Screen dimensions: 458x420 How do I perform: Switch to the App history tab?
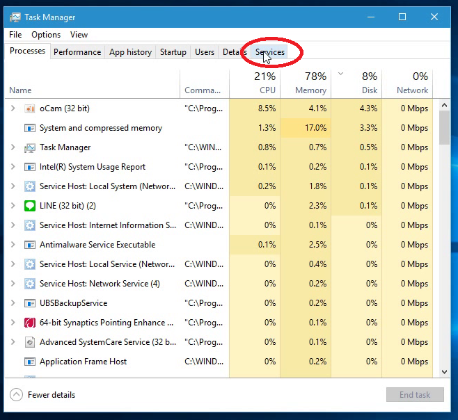click(130, 52)
